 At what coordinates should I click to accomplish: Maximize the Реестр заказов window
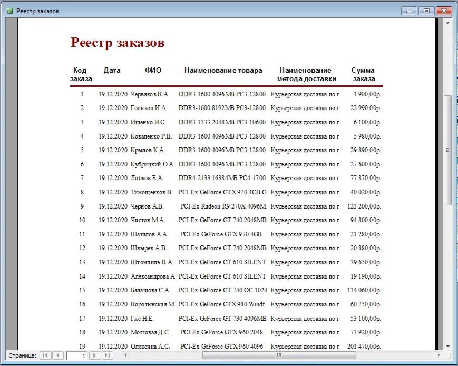click(x=426, y=11)
